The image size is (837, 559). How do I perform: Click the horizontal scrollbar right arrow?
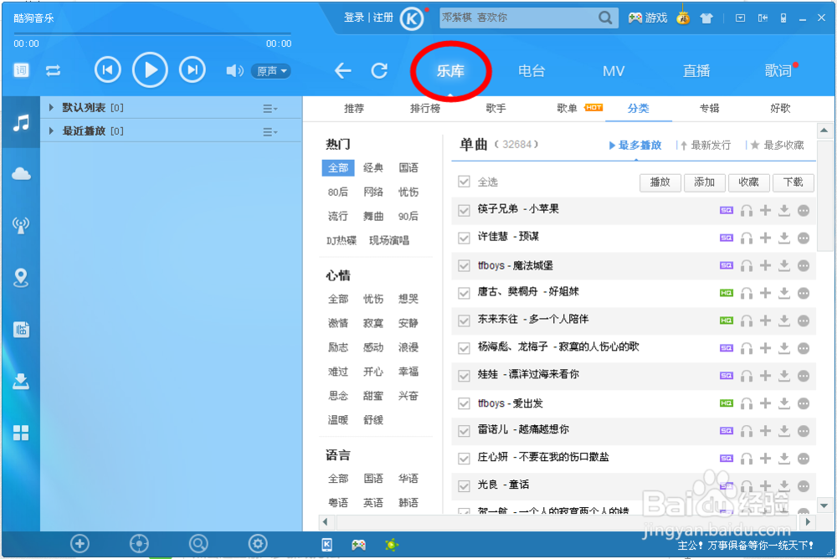(808, 522)
